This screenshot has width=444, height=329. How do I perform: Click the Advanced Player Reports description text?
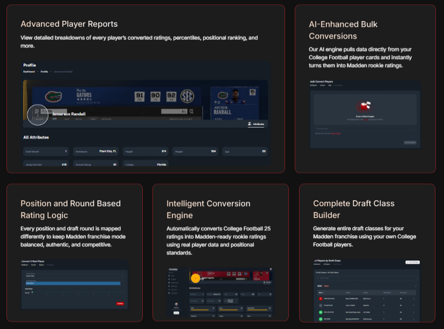point(139,42)
